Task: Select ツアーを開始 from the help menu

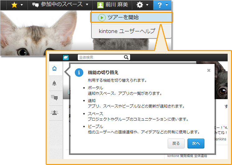Action: pyautogui.click(x=131, y=17)
